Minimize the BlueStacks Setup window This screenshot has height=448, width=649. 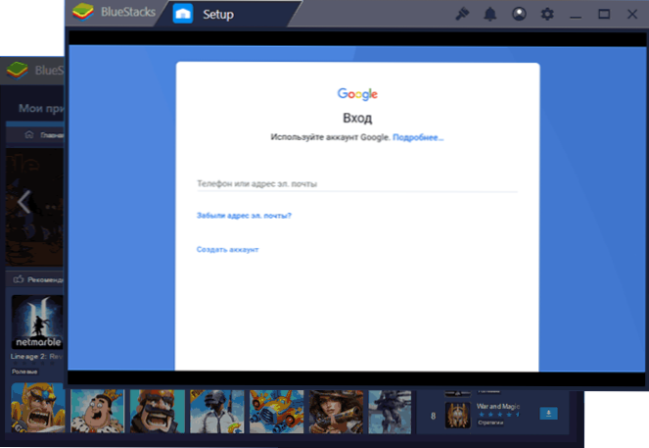tap(576, 17)
